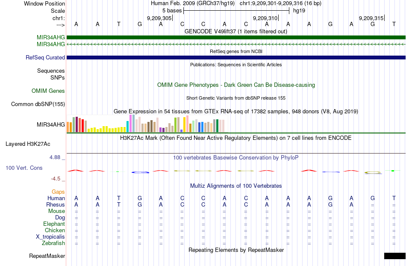
Task: Open the Multiz Alignments of 100 Vertebrates title
Action: (x=236, y=186)
